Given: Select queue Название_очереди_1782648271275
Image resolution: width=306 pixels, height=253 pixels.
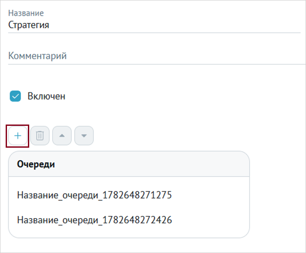Looking at the screenshot, I should pyautogui.click(x=95, y=195).
